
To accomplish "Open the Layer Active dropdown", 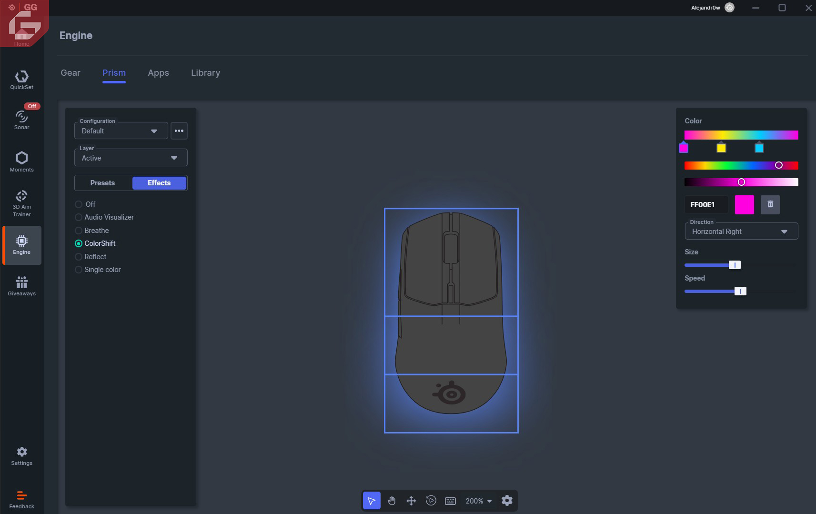I will pyautogui.click(x=131, y=158).
